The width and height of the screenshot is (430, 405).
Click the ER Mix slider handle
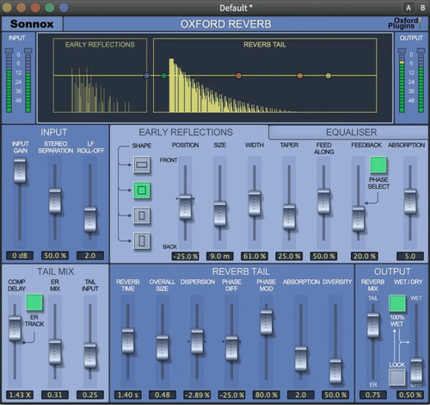(x=55, y=352)
